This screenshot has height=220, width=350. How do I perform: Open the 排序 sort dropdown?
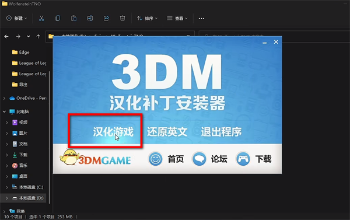click(x=147, y=18)
